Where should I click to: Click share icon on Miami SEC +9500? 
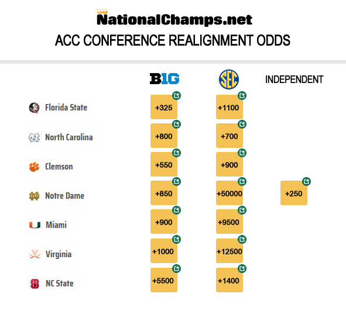pyautogui.click(x=242, y=210)
